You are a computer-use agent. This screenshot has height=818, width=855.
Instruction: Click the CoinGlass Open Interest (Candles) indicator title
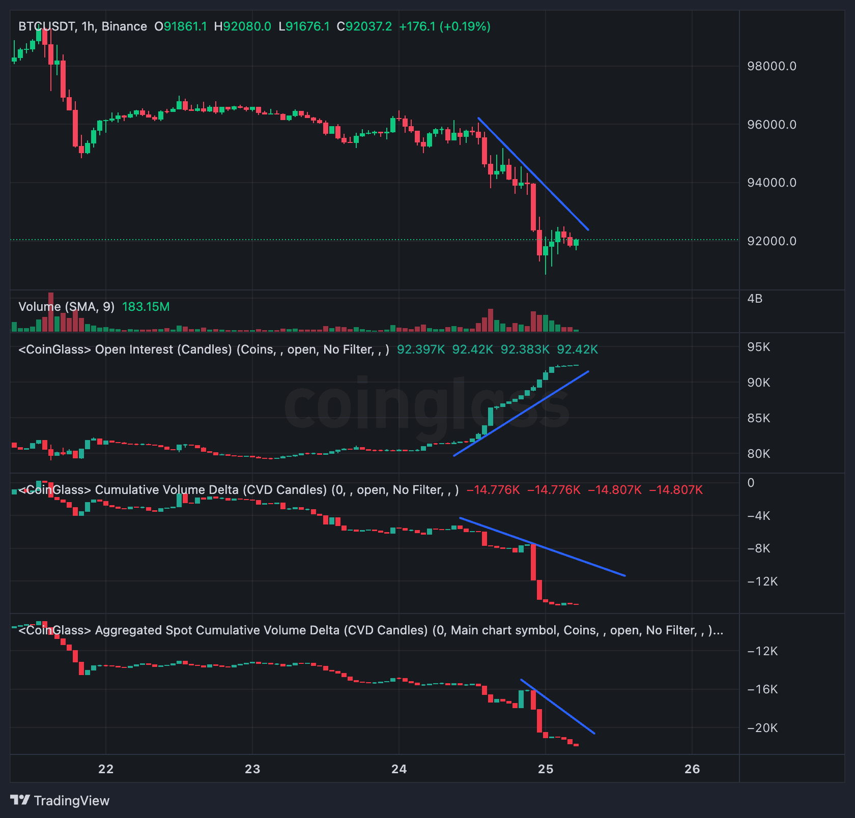click(204, 349)
